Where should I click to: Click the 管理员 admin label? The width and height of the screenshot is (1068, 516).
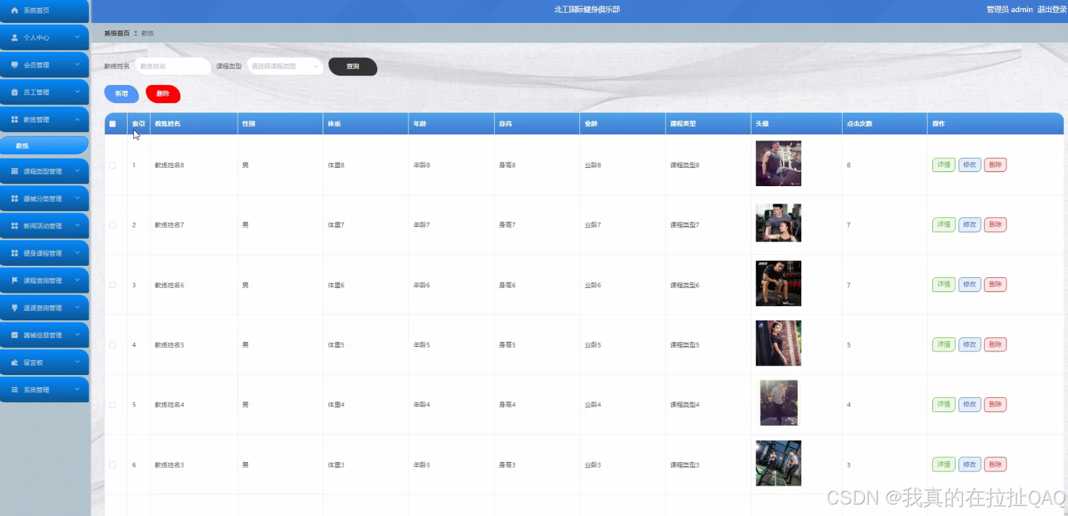(x=1009, y=9)
